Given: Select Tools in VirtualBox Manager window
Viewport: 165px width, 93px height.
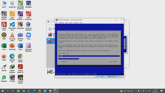Looking at the screenshot, I should click(x=51, y=29).
